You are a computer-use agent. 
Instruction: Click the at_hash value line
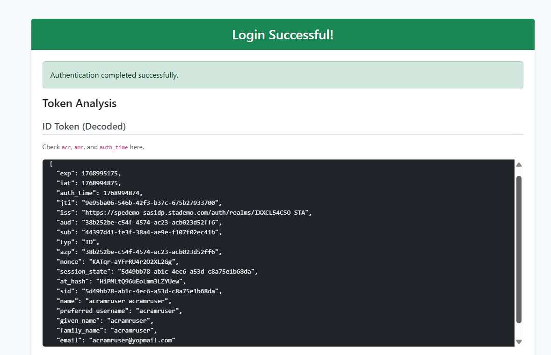pyautogui.click(x=141, y=282)
